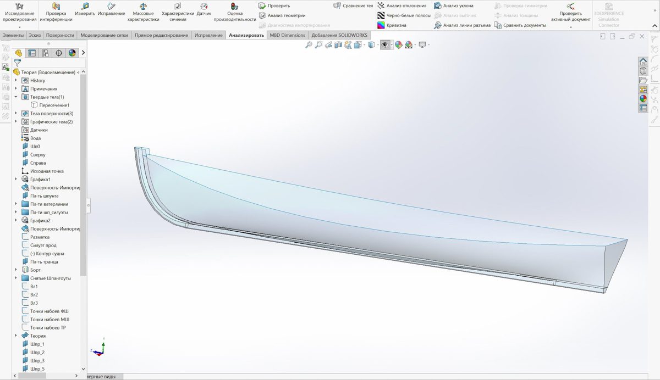The width and height of the screenshot is (660, 380).
Task: Click the Zoom to Fit magnifier icon
Action: point(309,45)
